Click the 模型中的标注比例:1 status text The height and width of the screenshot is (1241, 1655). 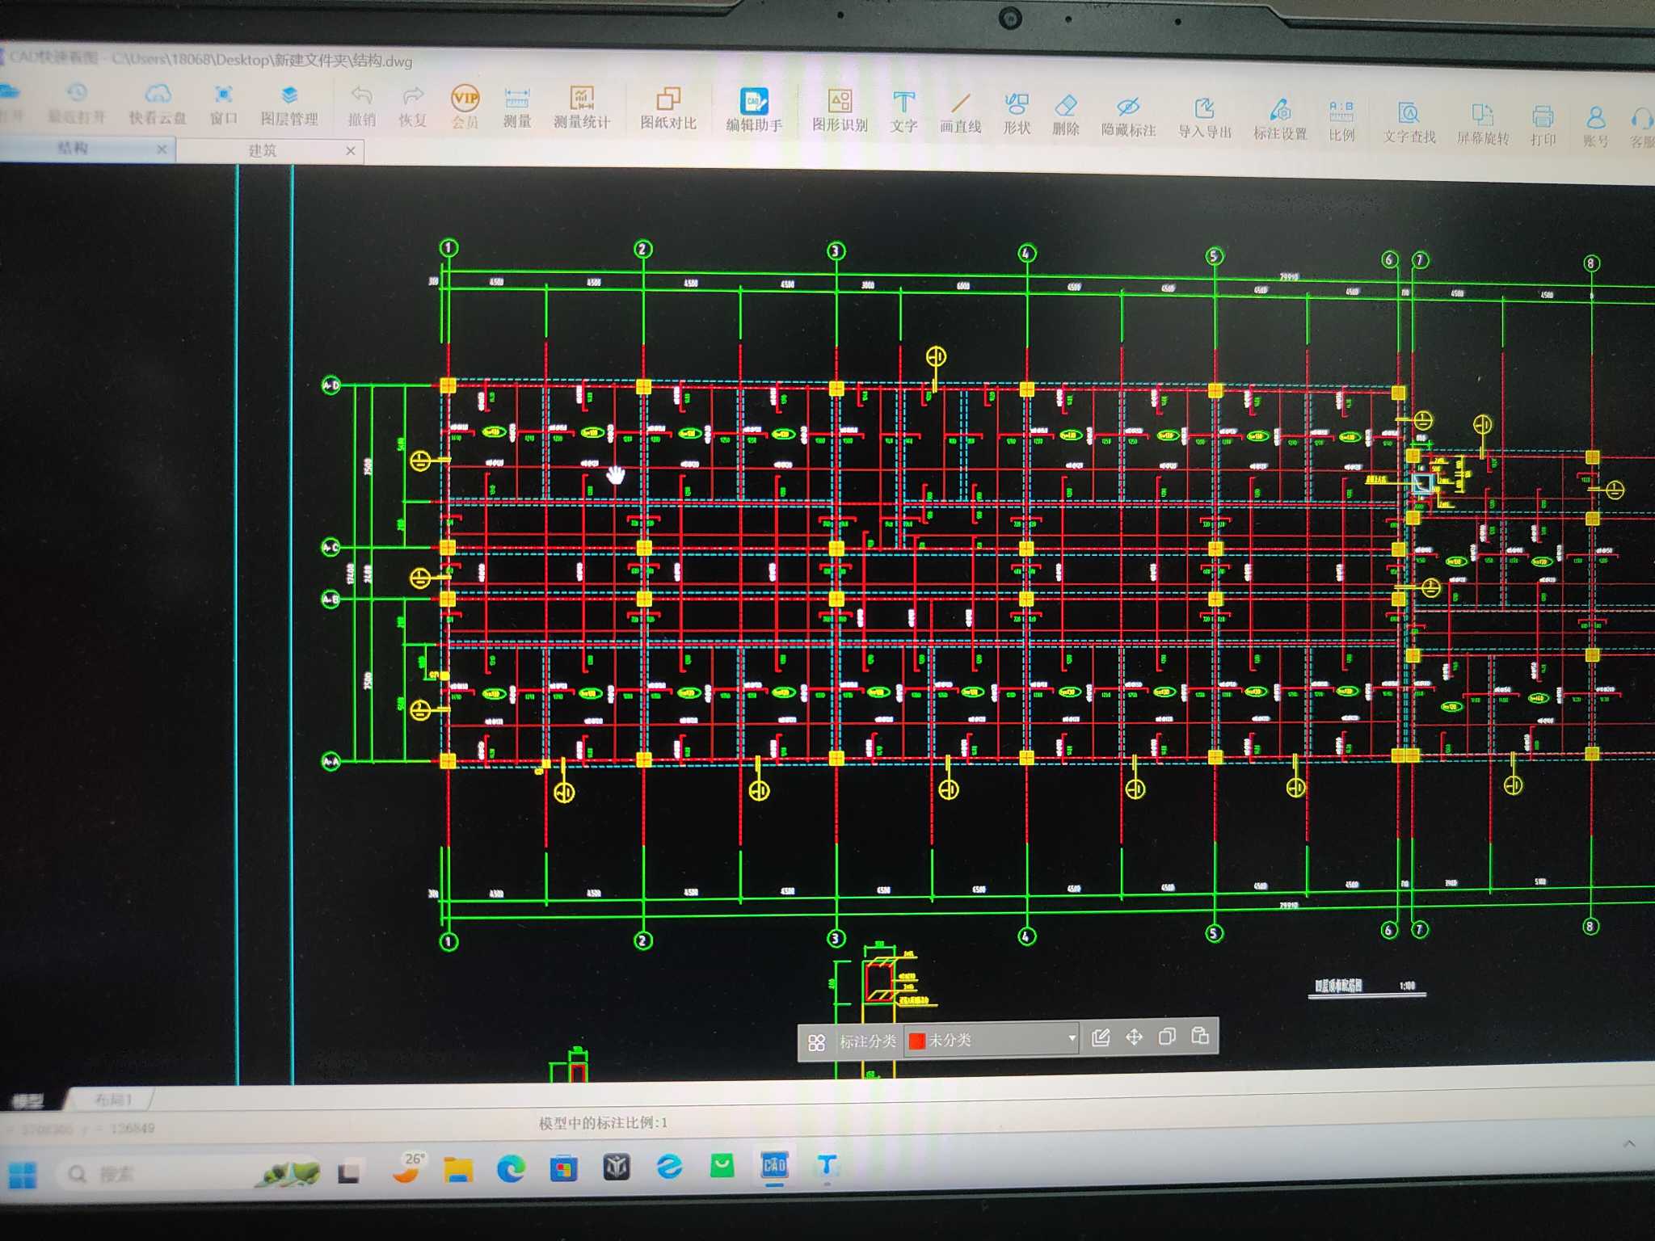[604, 1122]
